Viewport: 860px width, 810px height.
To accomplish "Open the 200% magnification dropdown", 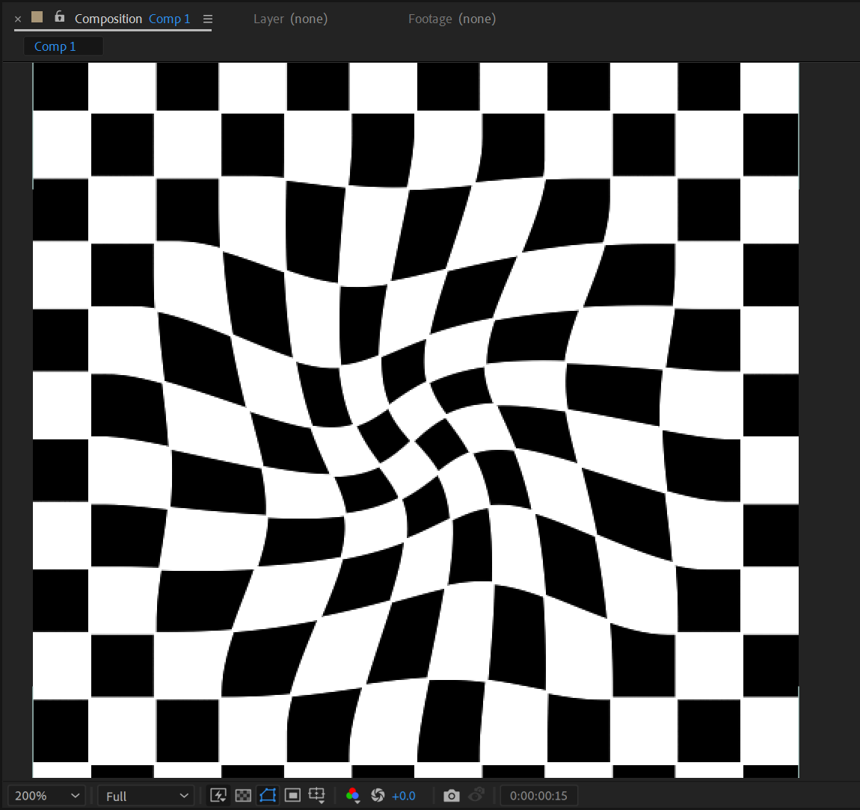I will [46, 796].
